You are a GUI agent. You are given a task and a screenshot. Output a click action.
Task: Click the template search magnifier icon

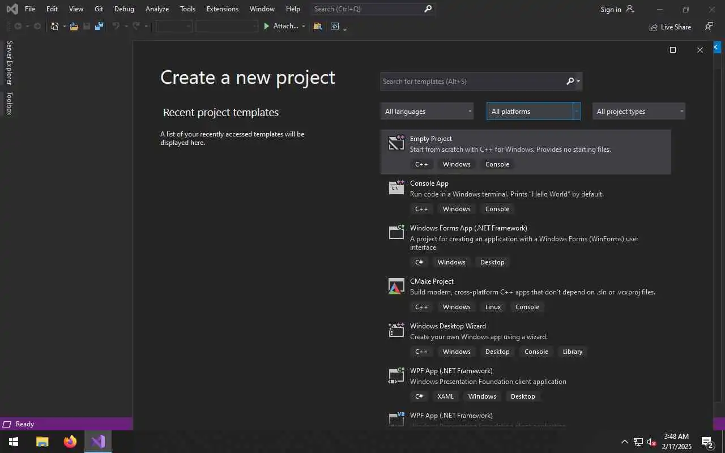[570, 82]
